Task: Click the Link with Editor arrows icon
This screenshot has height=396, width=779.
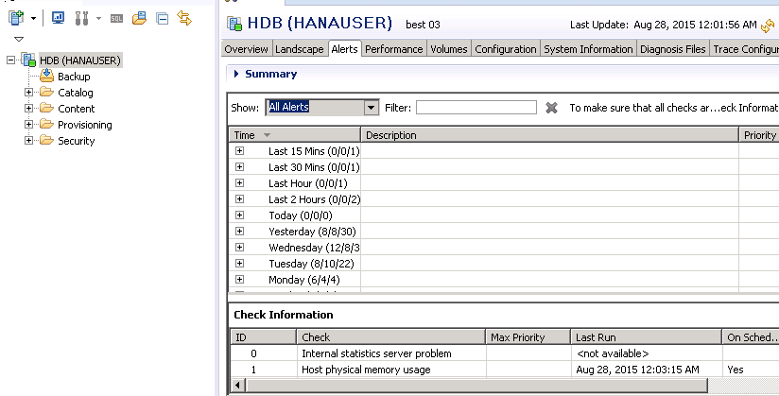Action: point(184,18)
